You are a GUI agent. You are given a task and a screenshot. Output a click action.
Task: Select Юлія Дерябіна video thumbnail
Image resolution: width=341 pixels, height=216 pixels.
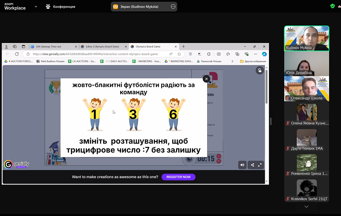click(x=306, y=63)
